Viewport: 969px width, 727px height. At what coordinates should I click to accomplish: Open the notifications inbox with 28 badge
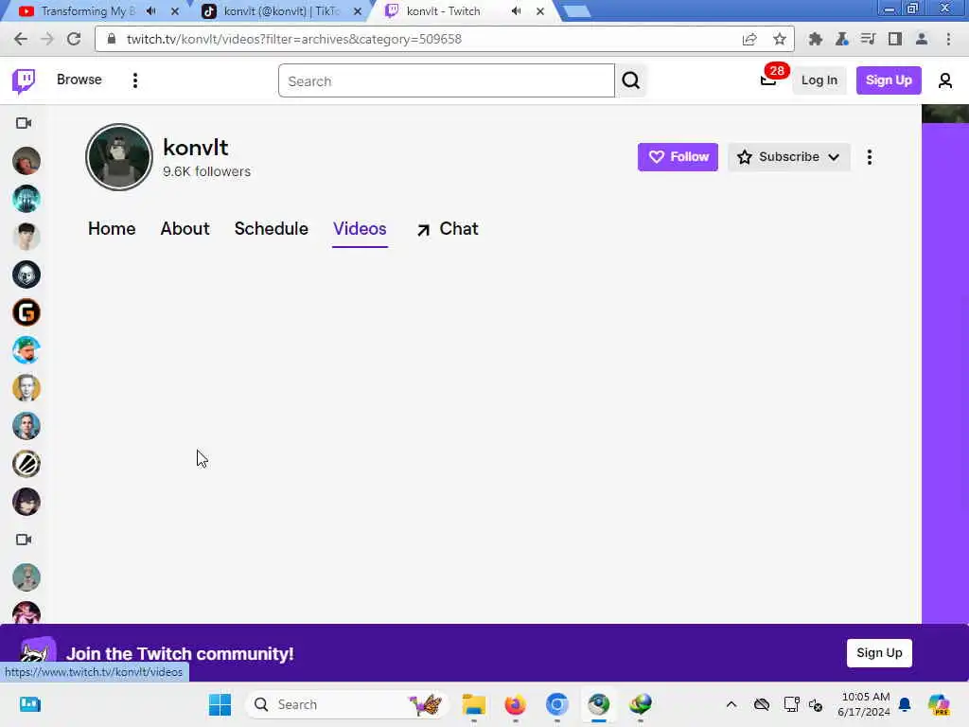click(x=768, y=80)
